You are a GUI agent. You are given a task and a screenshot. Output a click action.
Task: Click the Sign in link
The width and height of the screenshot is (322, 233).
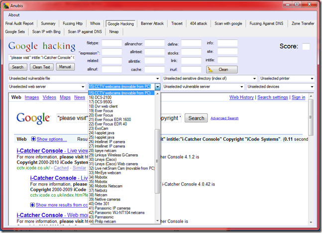coord(299,97)
